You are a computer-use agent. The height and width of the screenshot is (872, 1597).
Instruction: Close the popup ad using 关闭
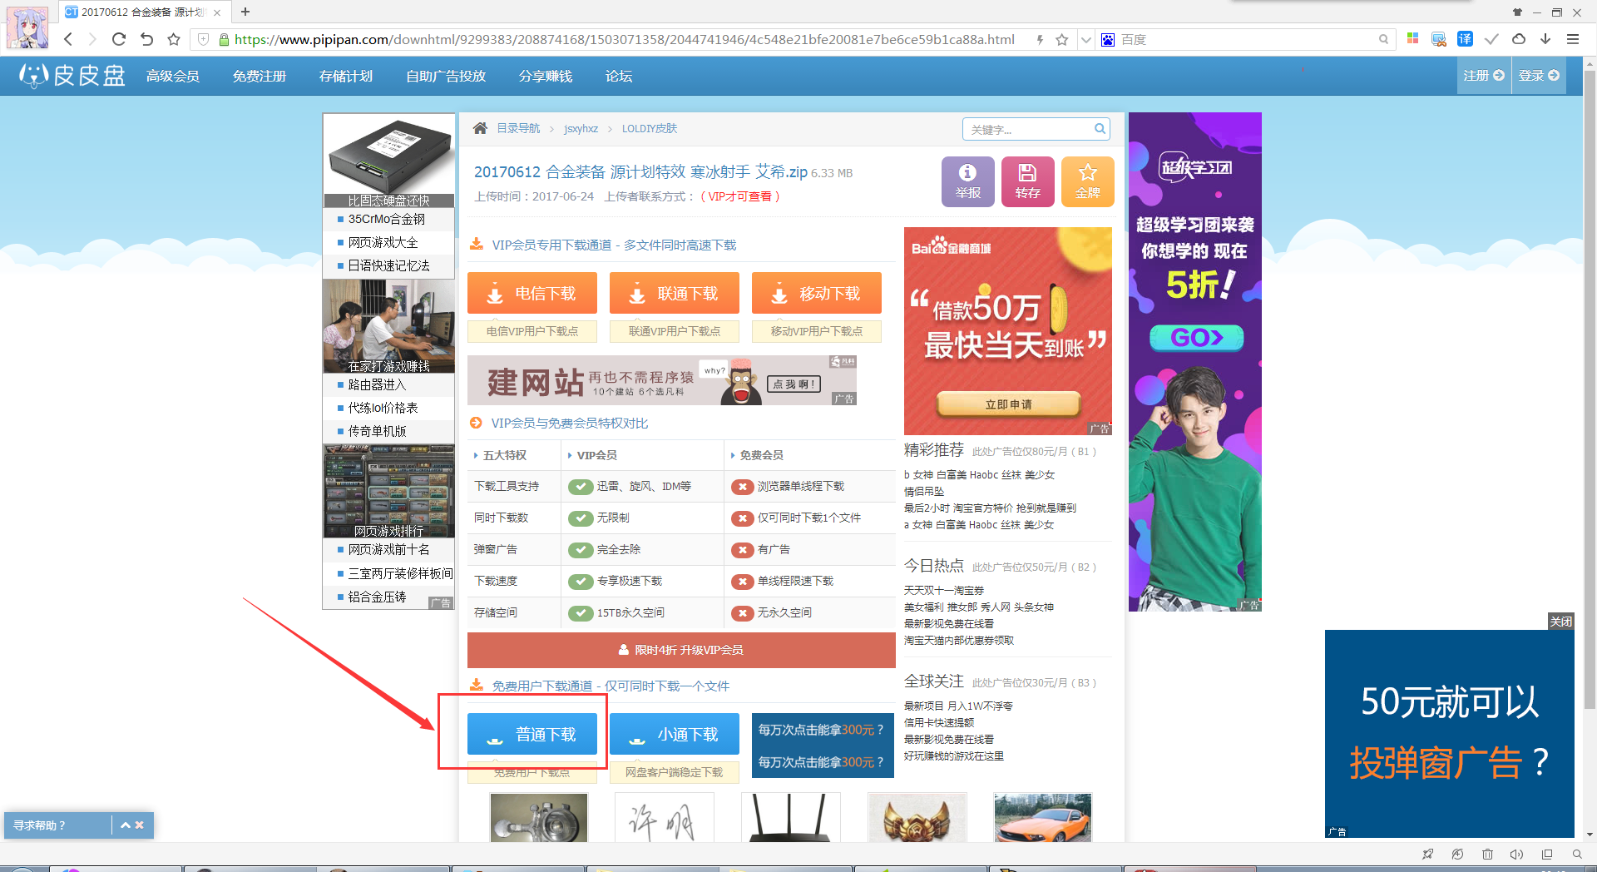tap(1560, 622)
